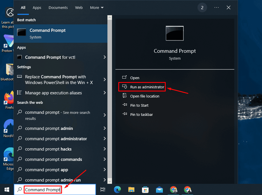
Task: Select Pin to Start
Action: [139, 105]
